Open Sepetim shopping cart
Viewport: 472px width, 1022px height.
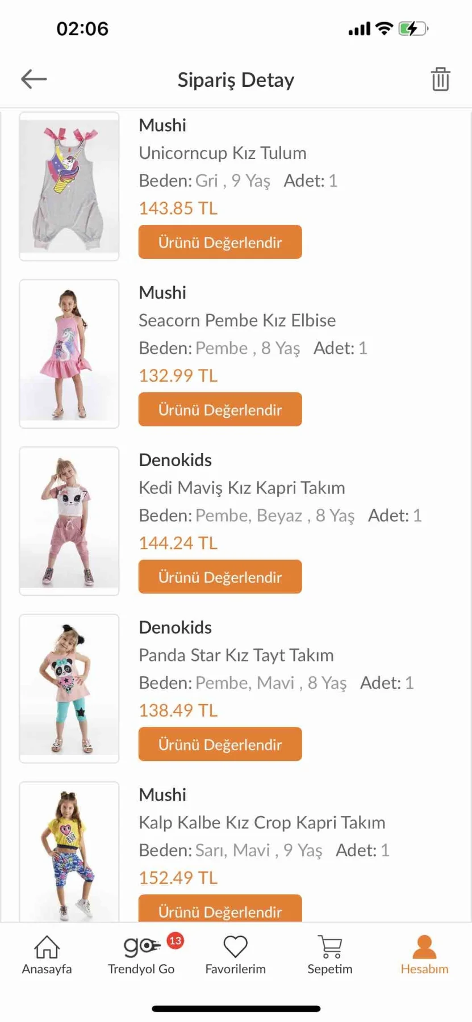click(x=330, y=954)
